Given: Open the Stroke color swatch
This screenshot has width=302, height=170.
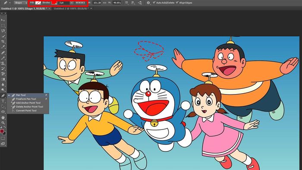Looking at the screenshot, I should point(54,3).
